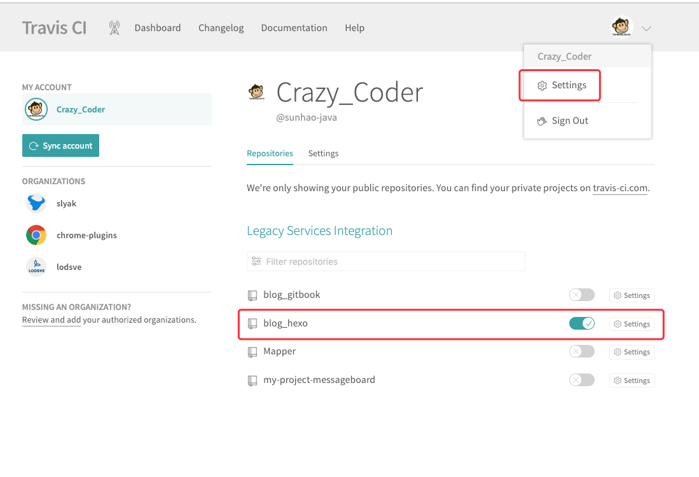Disable the blog_hexo repository toggle
The width and height of the screenshot is (699, 477).
582,323
